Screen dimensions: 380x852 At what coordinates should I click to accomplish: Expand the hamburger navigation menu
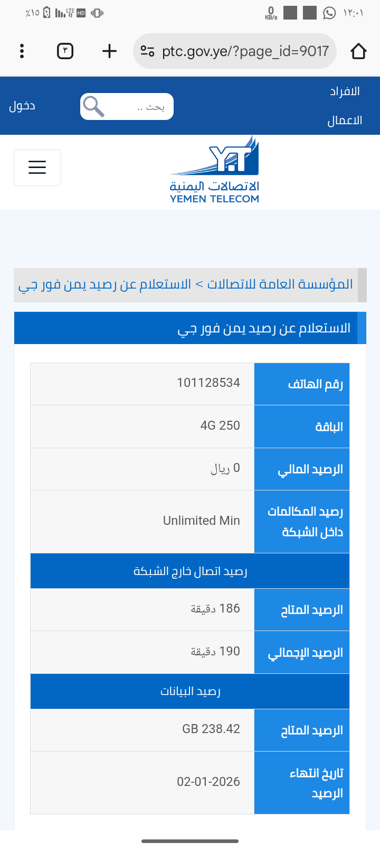coord(37,168)
